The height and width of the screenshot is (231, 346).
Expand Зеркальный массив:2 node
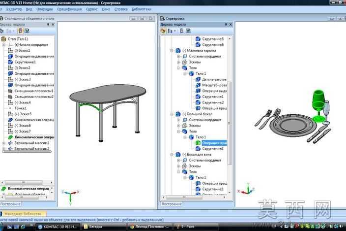click(4, 149)
